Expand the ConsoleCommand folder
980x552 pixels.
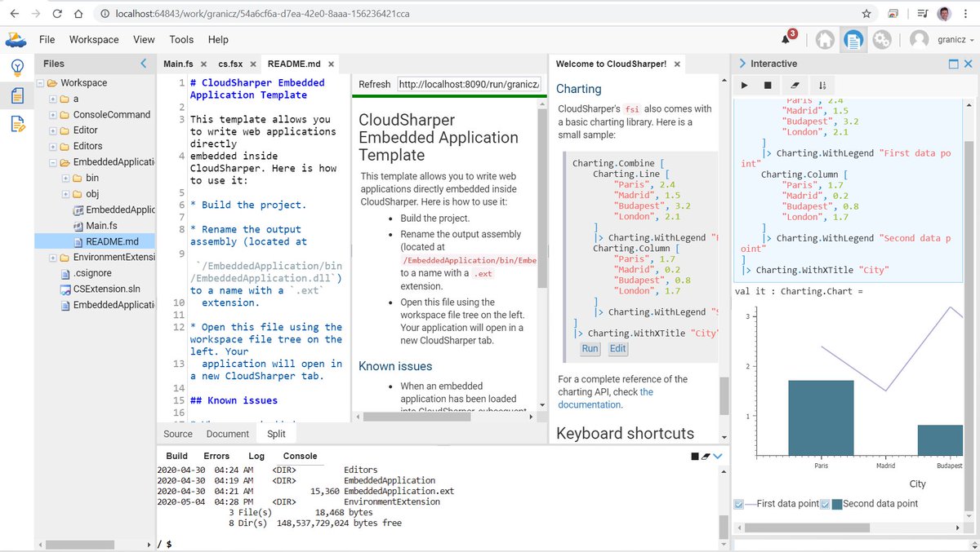click(52, 115)
